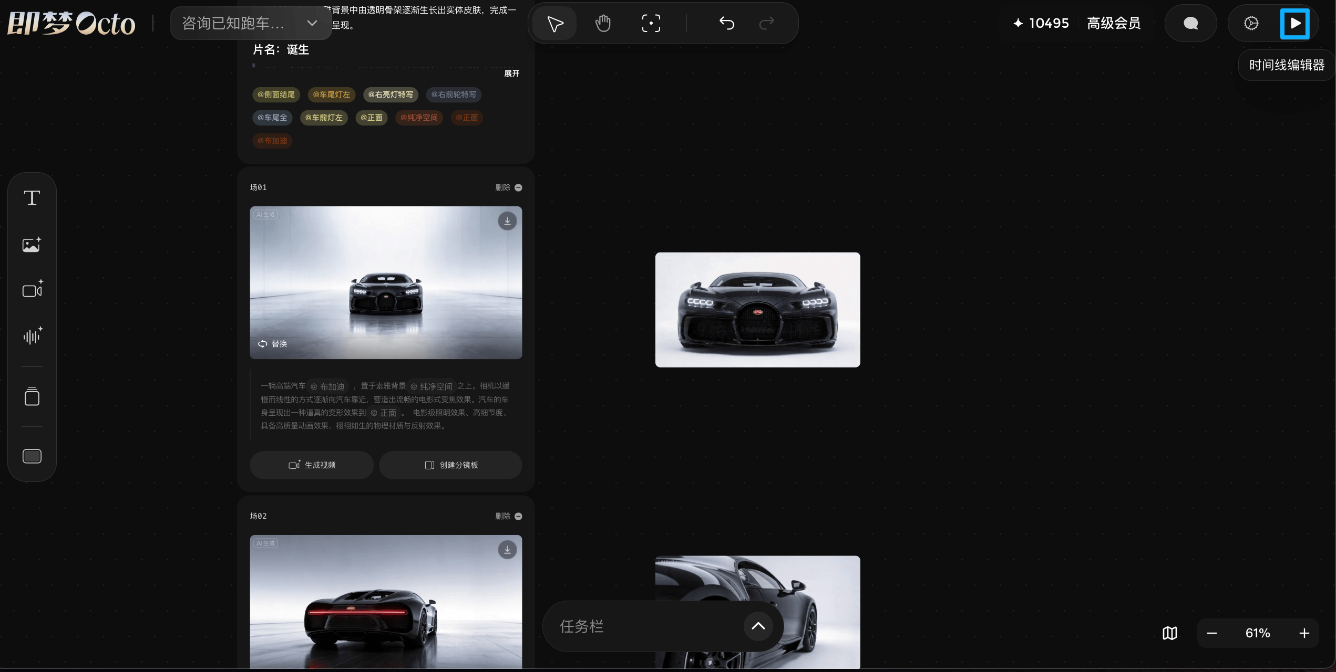Click the @ 纯净空间 mention in 场01 prompt
The image size is (1336, 672).
coord(431,386)
